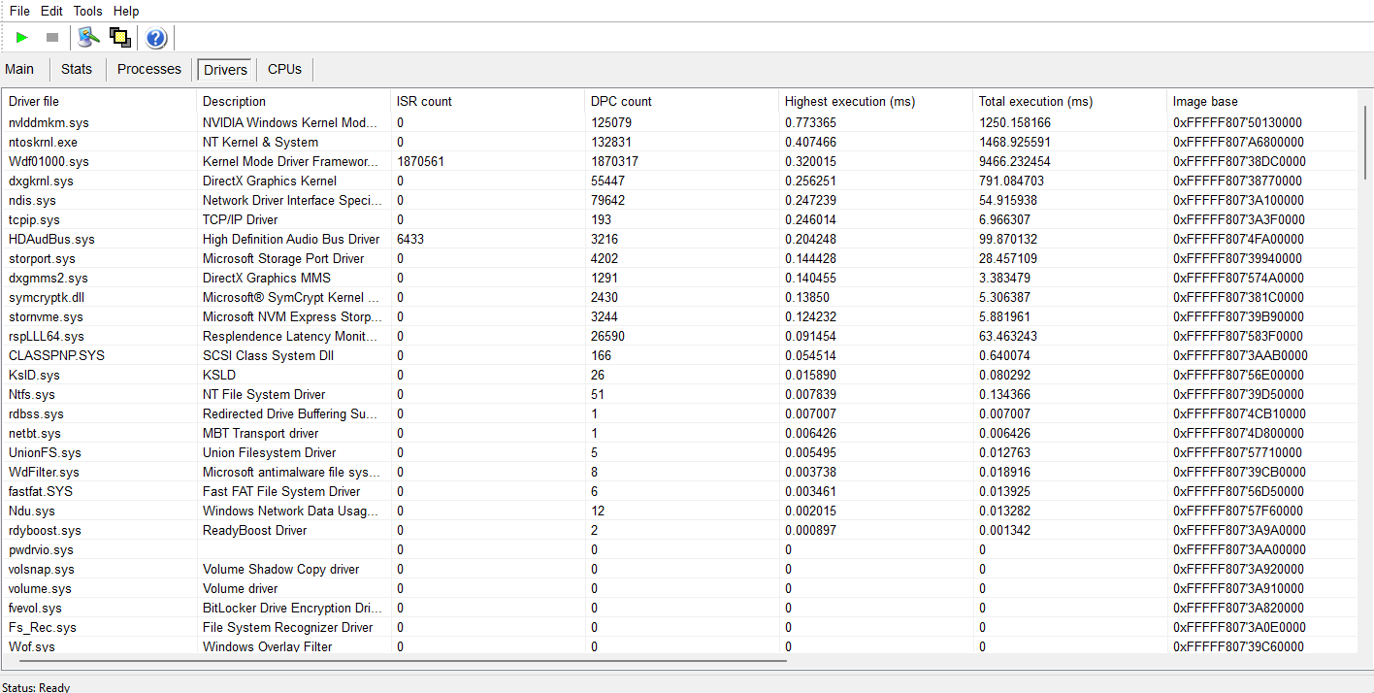Screen dimensions: 1374x693
Task: Sort by Total execution (ms) header
Action: point(1035,101)
